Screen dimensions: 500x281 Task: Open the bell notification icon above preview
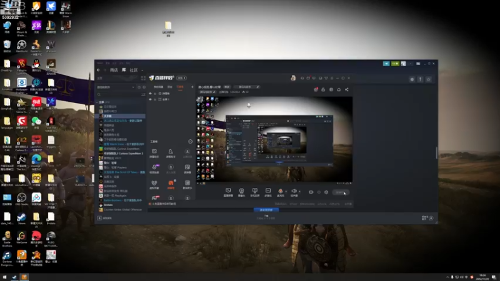tap(339, 89)
